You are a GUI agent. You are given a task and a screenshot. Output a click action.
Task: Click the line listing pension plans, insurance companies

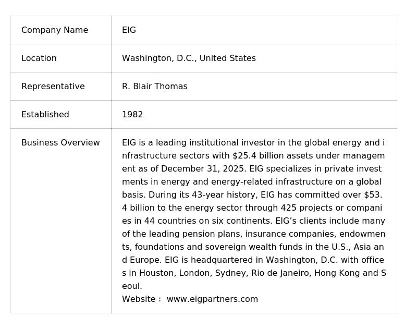[x=253, y=234]
